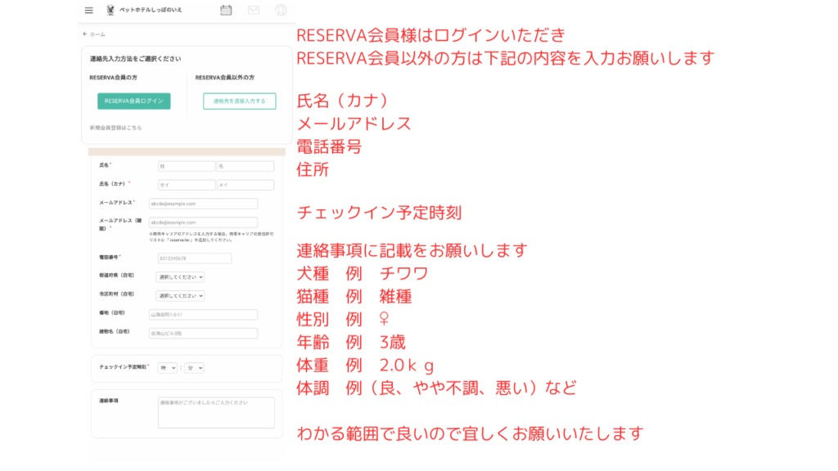The image size is (838, 471).
Task: Follow the 新規会員登録はこちら link
Action: click(115, 128)
